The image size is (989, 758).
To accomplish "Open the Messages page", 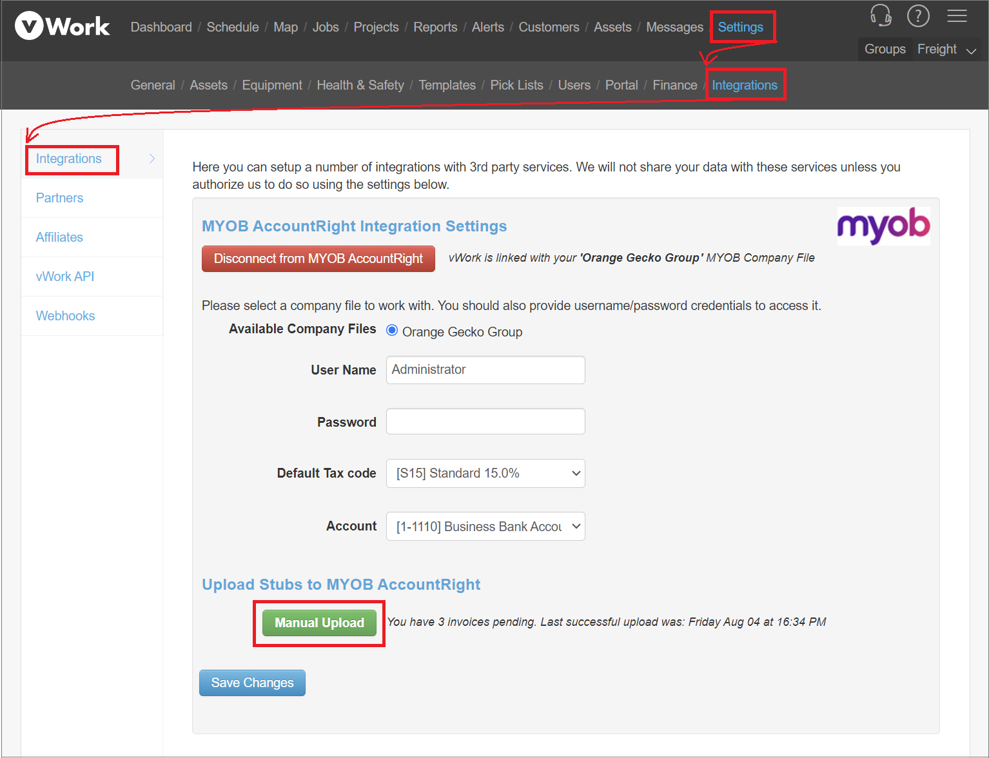I will [674, 27].
